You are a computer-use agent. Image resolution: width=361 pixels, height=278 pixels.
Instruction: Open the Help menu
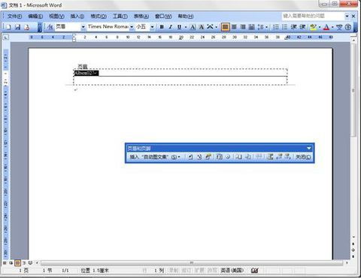point(186,17)
